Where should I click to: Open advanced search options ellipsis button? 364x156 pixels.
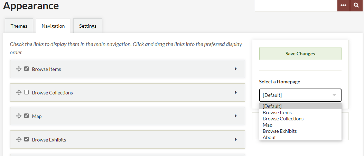tap(344, 5)
